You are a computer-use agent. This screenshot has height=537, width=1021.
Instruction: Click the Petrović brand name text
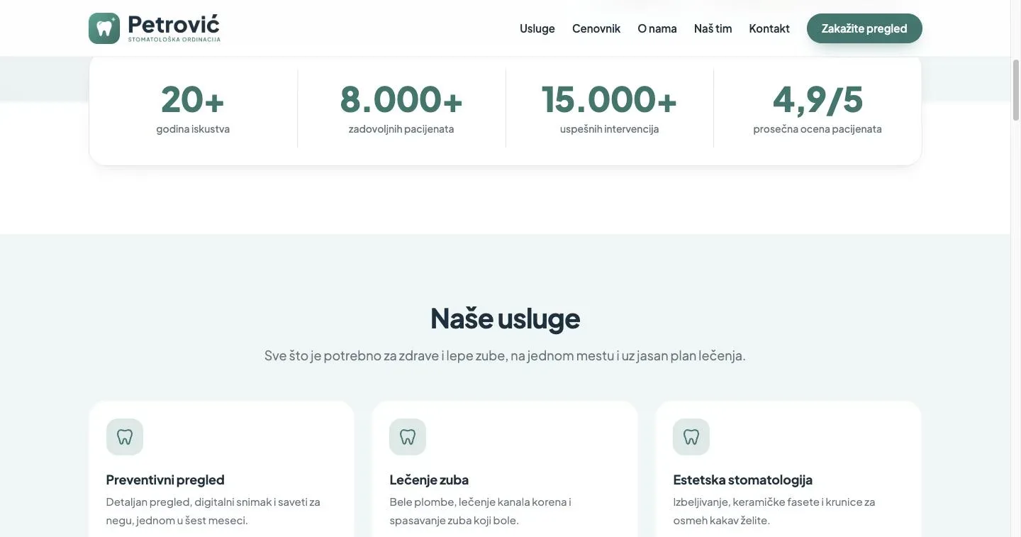(174, 25)
